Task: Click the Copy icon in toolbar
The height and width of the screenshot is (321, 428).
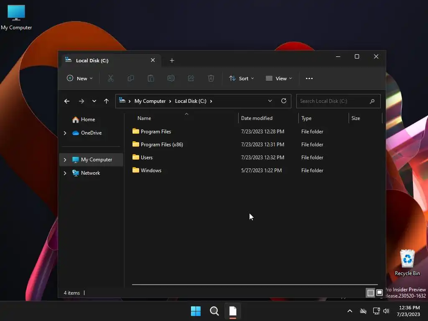Action: (x=131, y=78)
